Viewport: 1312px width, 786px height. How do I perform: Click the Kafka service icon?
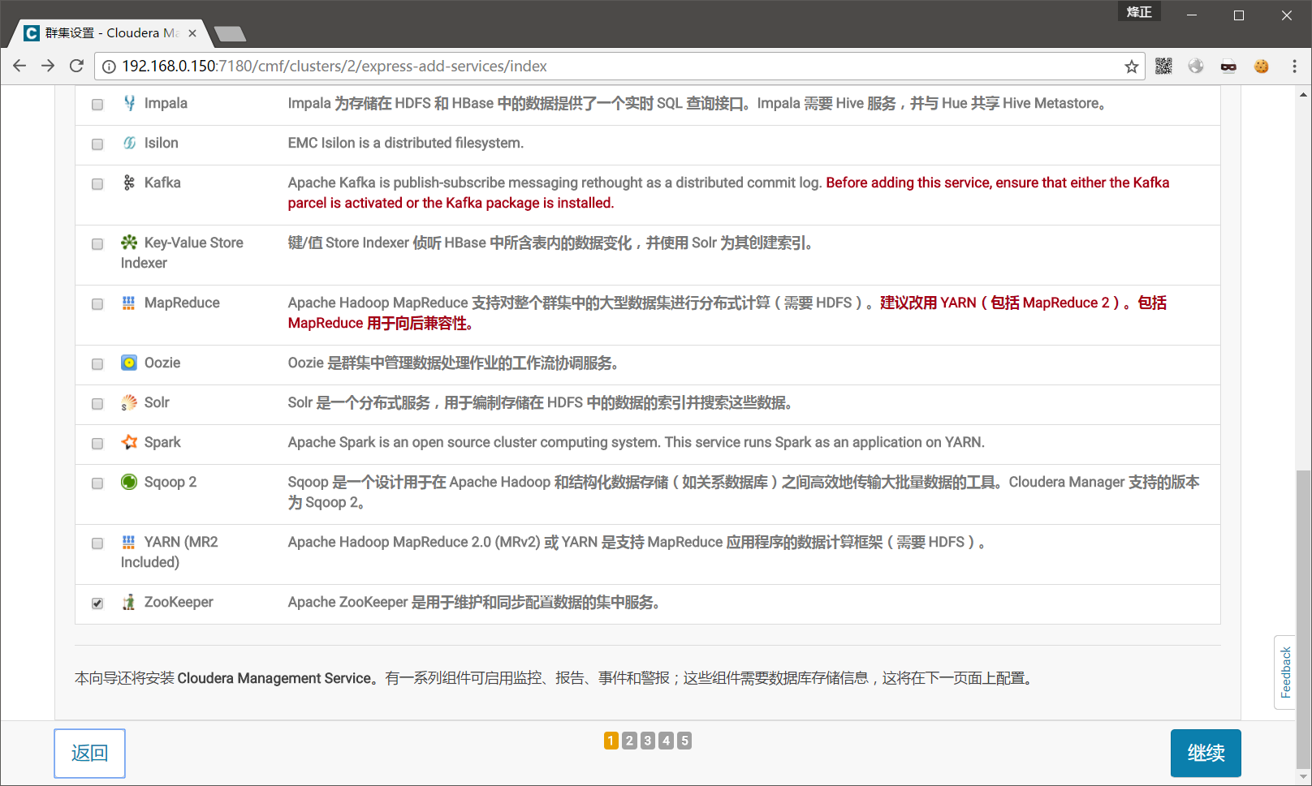point(129,183)
